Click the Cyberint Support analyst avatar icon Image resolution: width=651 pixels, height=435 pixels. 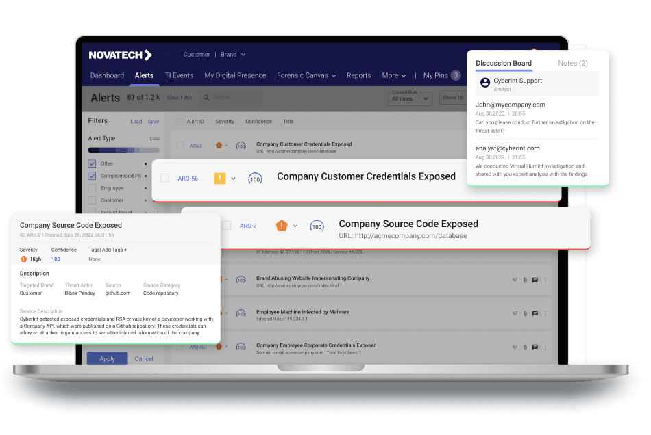485,83
